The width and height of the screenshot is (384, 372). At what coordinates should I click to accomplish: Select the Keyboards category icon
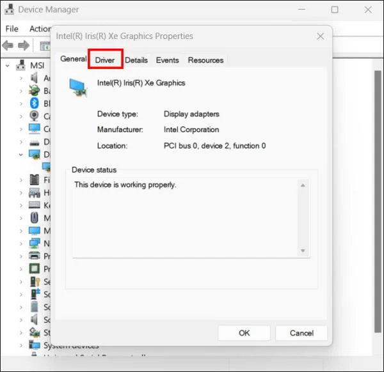tap(35, 205)
